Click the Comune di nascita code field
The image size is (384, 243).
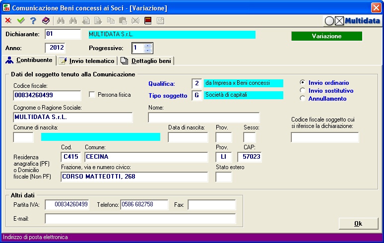coord(23,137)
